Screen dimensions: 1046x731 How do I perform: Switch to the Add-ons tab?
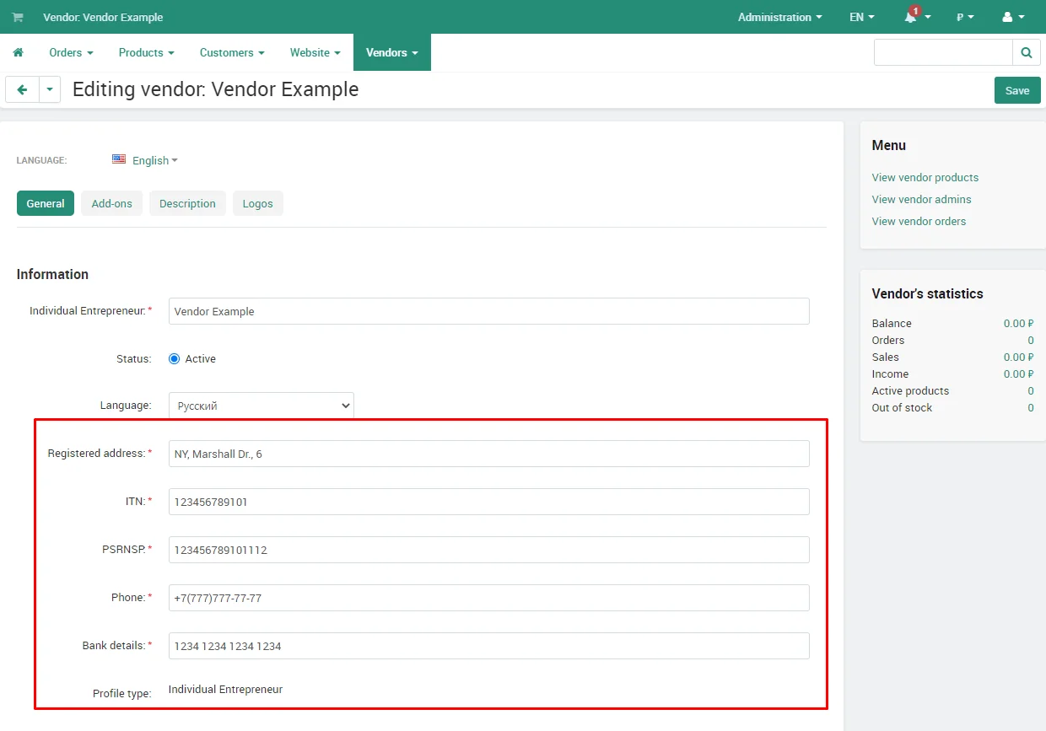pos(111,203)
